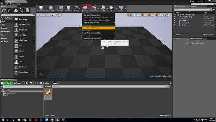Click the Windows Start button
This screenshot has width=216, height=122.
[x=2, y=120]
